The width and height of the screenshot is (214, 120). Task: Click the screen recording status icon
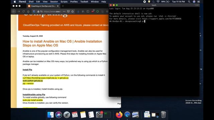pos(144,2)
